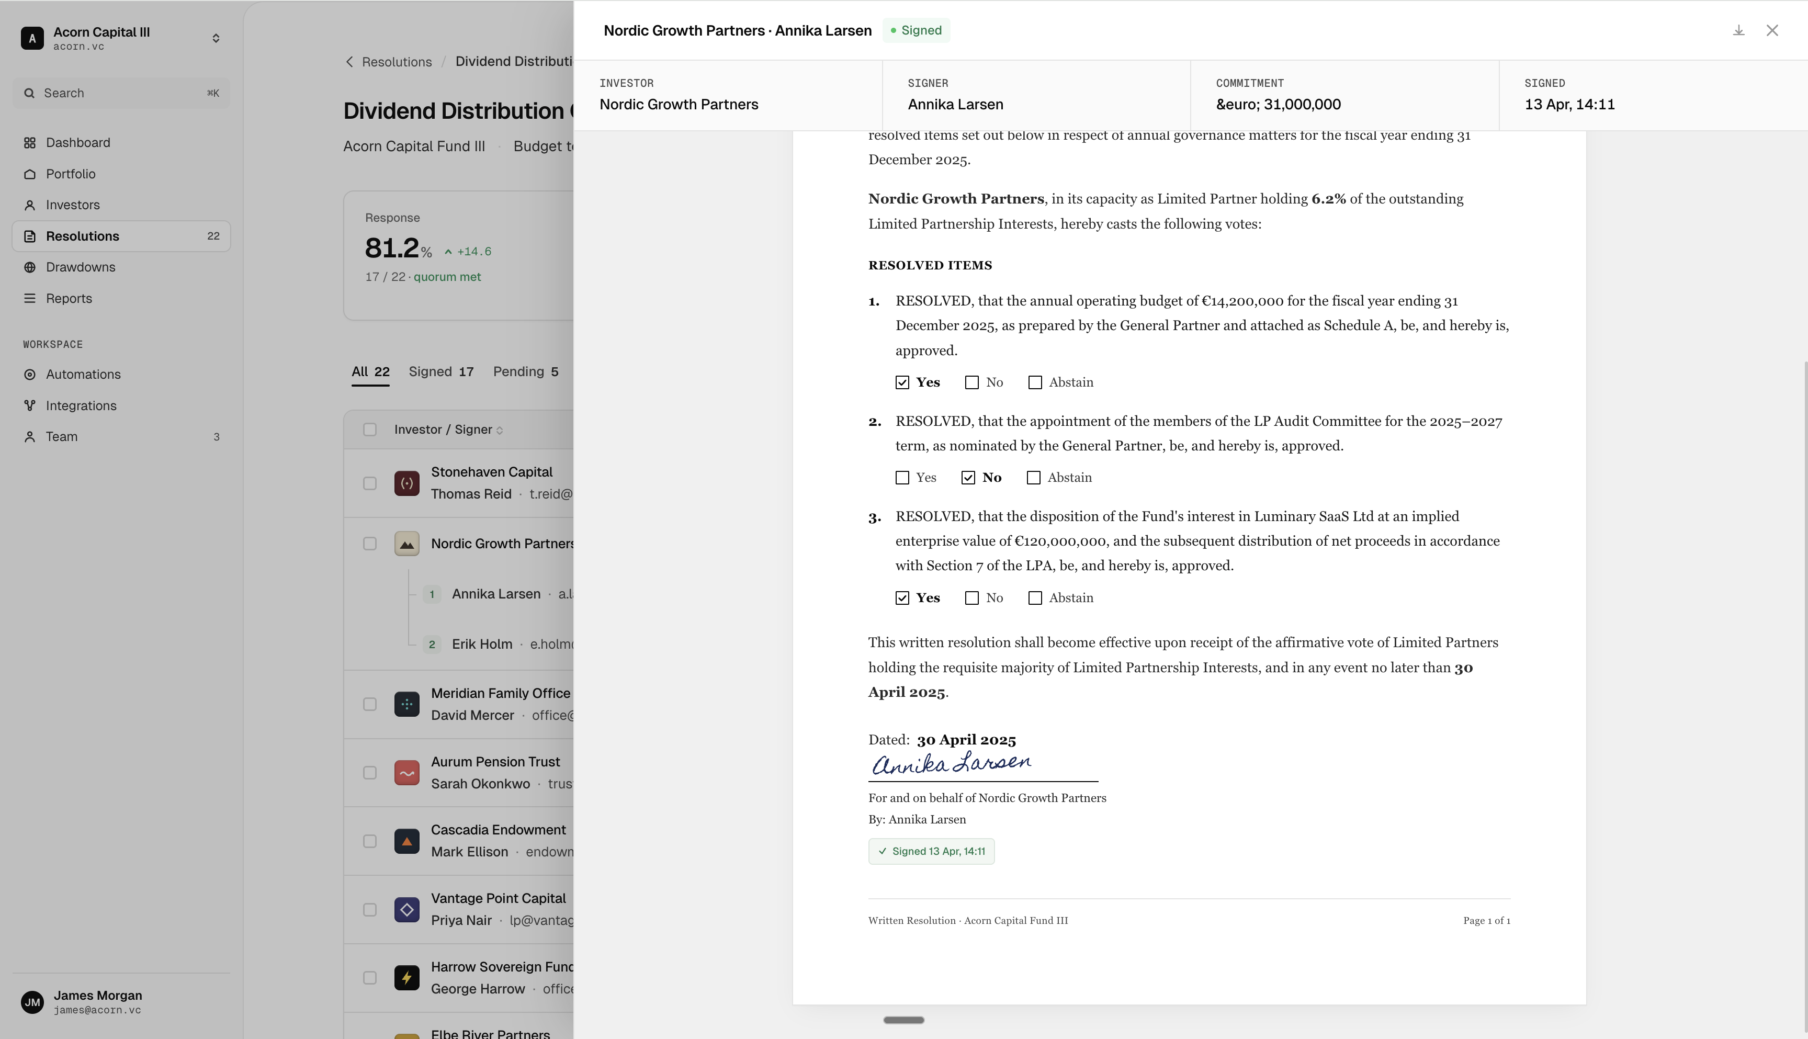Click the 'Signed 13 Apr, 14:11' badge

(x=931, y=851)
